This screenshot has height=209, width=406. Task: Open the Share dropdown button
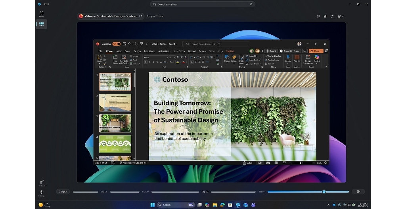click(x=316, y=51)
